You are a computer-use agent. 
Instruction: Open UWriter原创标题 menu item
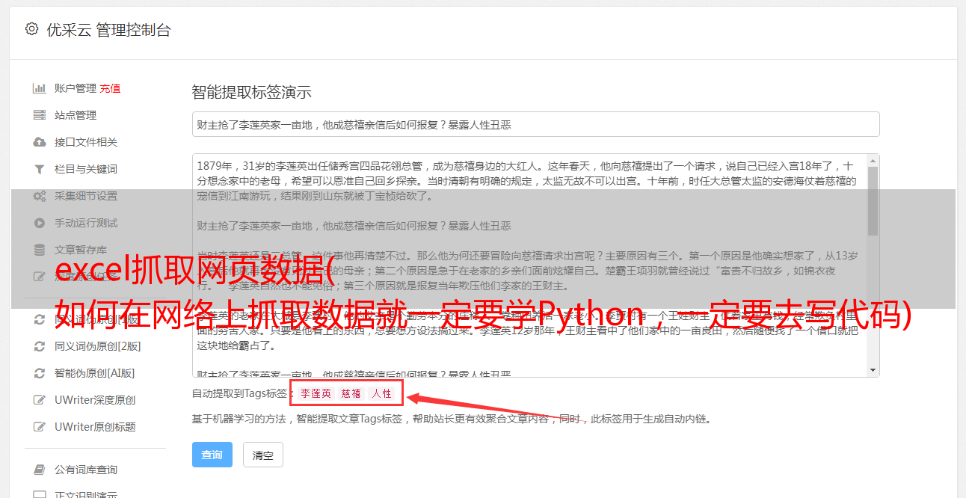tap(95, 427)
